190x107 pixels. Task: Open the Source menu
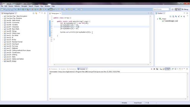tap(11, 6)
